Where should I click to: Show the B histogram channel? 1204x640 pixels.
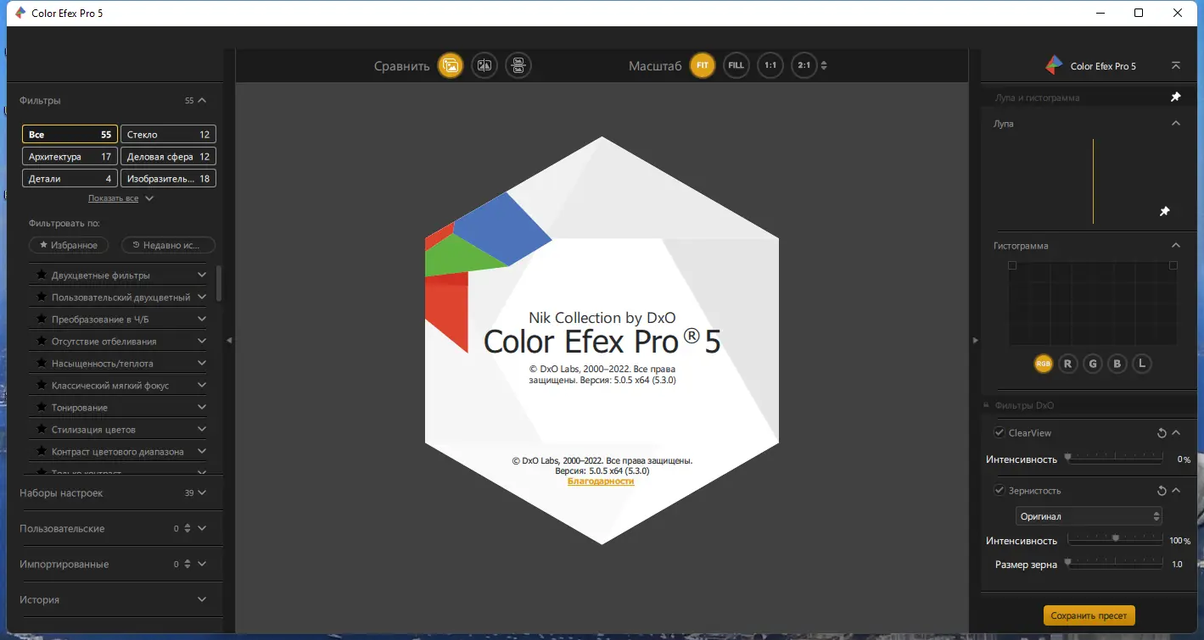(x=1117, y=364)
